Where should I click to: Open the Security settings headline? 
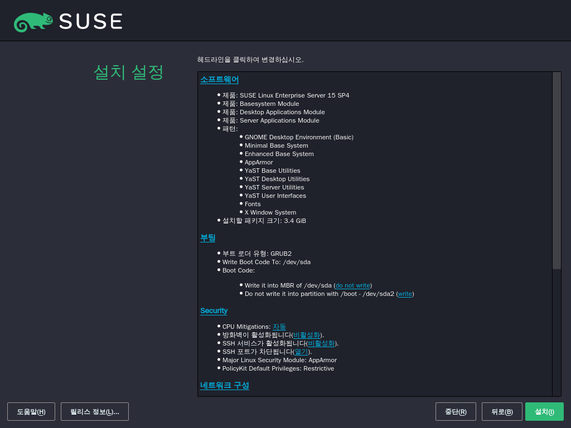(214, 310)
